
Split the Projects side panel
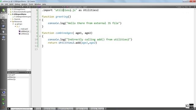(28, 7)
